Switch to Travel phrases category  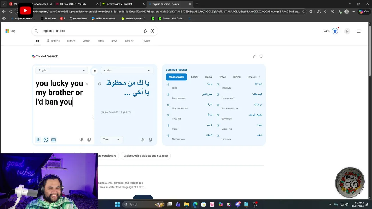tap(223, 77)
